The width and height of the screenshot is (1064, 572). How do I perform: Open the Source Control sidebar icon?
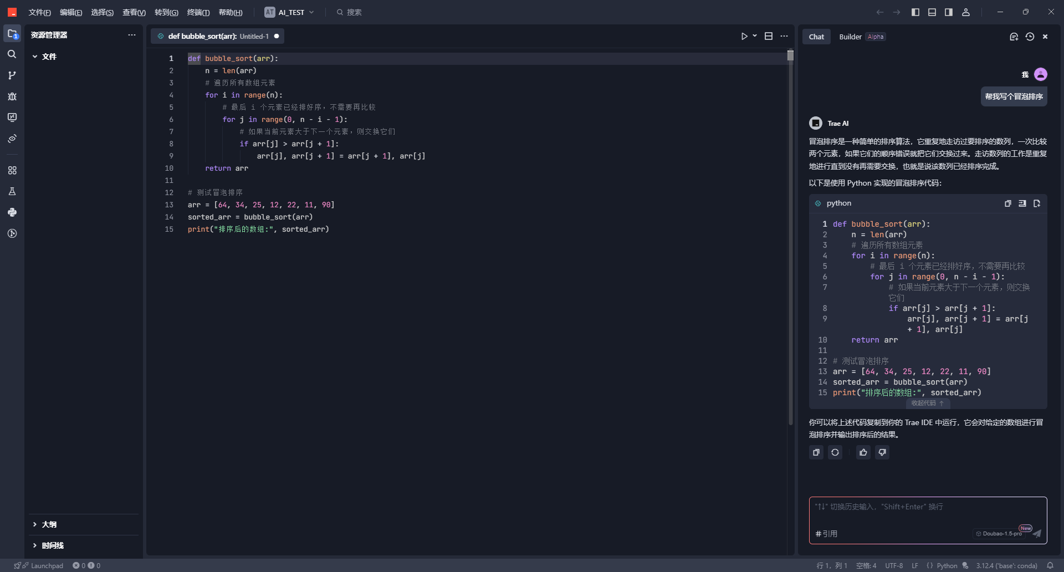[12, 75]
